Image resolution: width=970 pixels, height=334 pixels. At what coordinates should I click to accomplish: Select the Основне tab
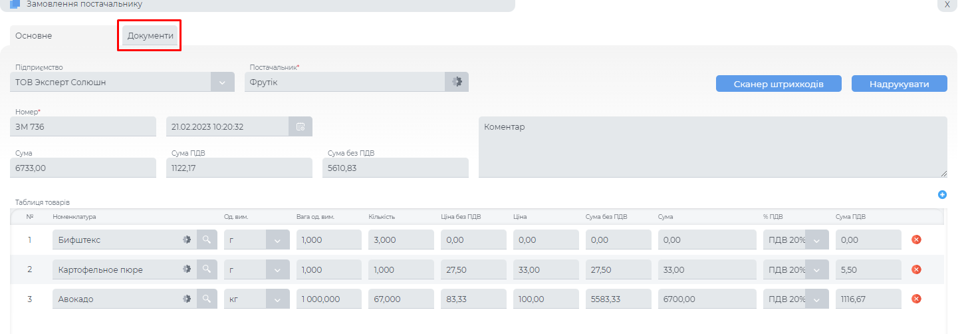click(34, 35)
